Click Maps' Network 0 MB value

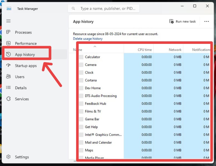[177, 150]
